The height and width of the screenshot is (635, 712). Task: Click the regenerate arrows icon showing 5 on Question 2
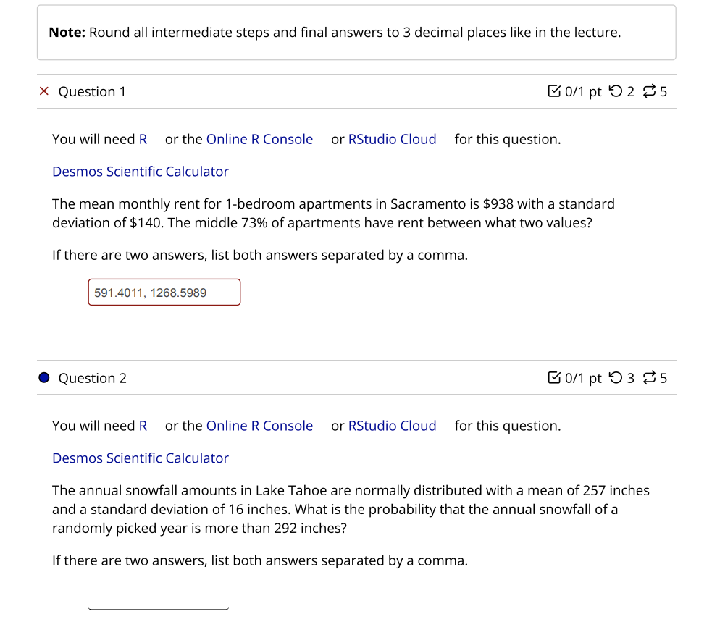(650, 378)
